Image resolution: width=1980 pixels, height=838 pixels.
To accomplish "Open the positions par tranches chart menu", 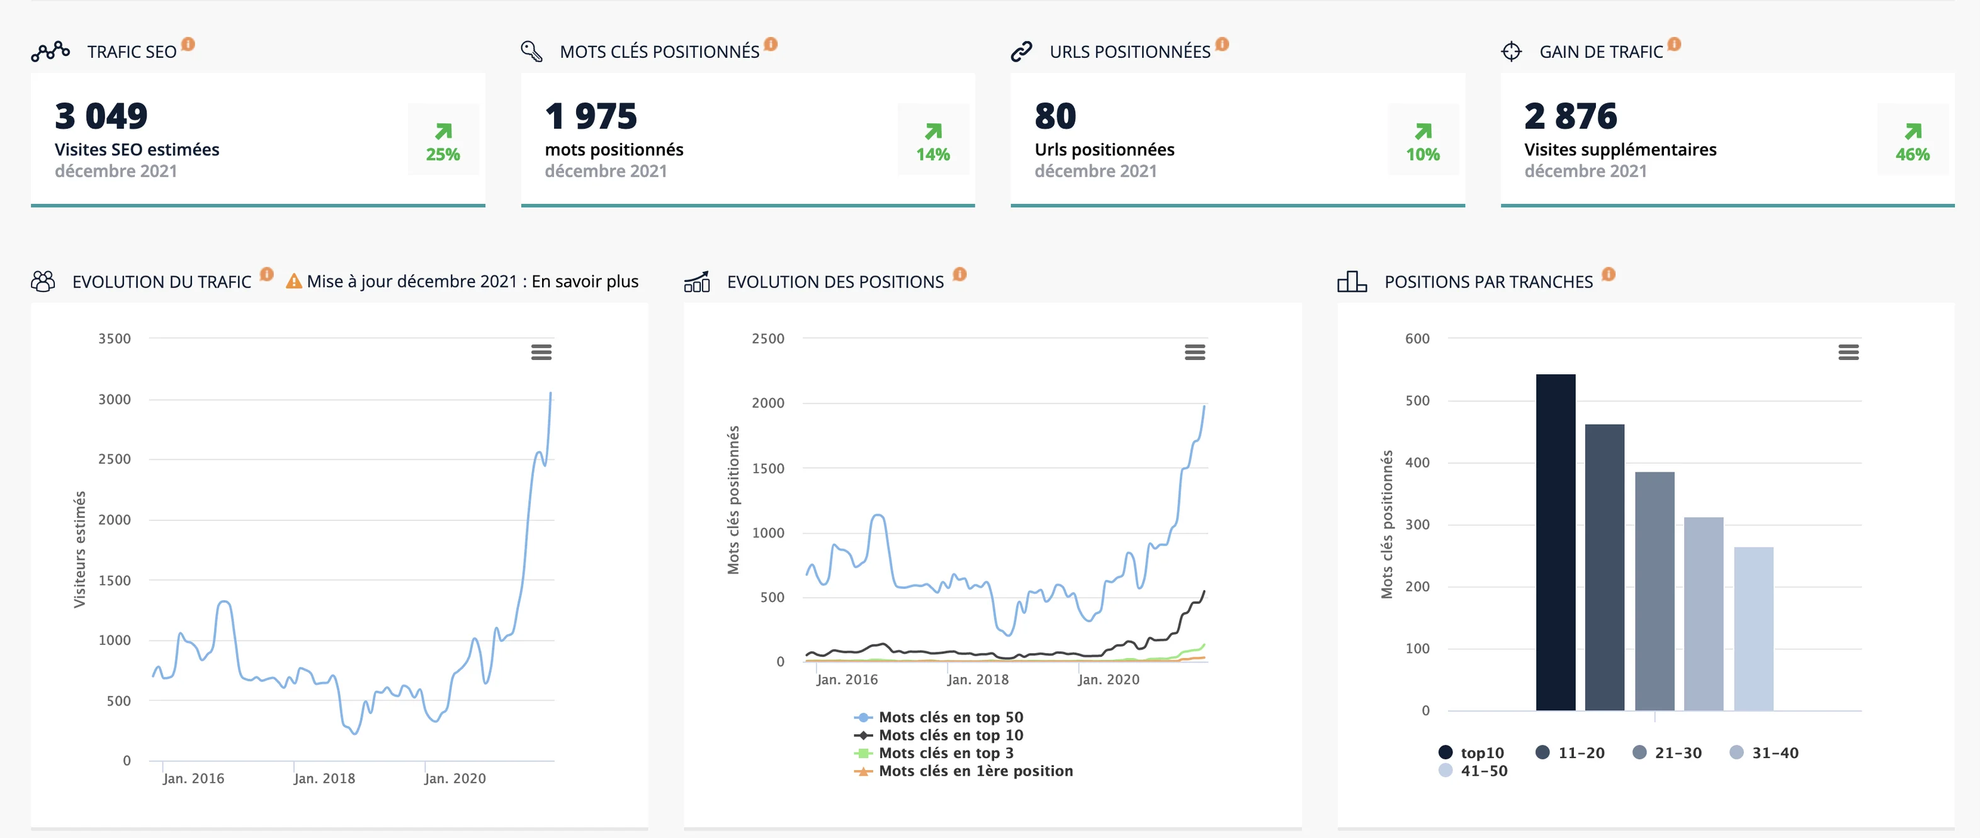I will click(x=1848, y=352).
